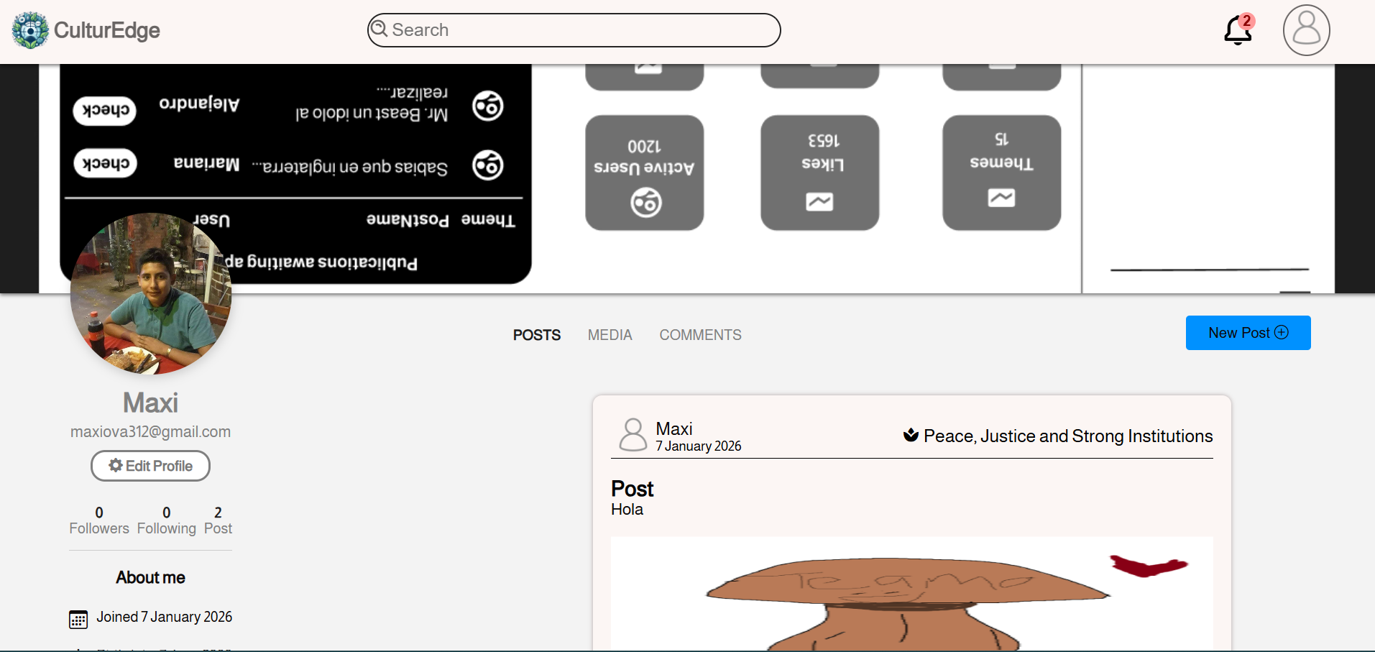Image resolution: width=1375 pixels, height=652 pixels.
Task: Click Maxi's circular profile photo
Action: [x=150, y=293]
